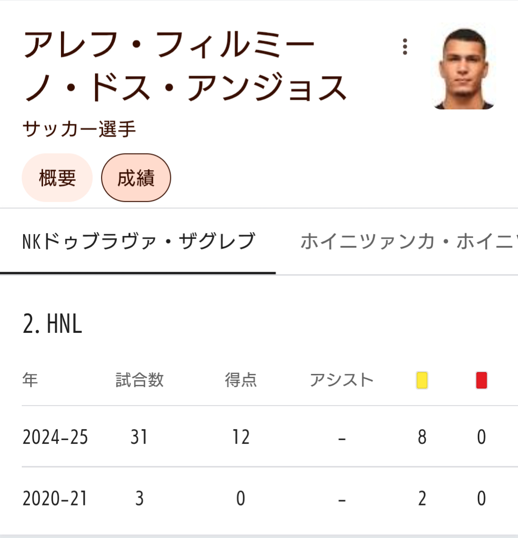
Task: Select the 成績 stats chip
Action: tap(136, 178)
